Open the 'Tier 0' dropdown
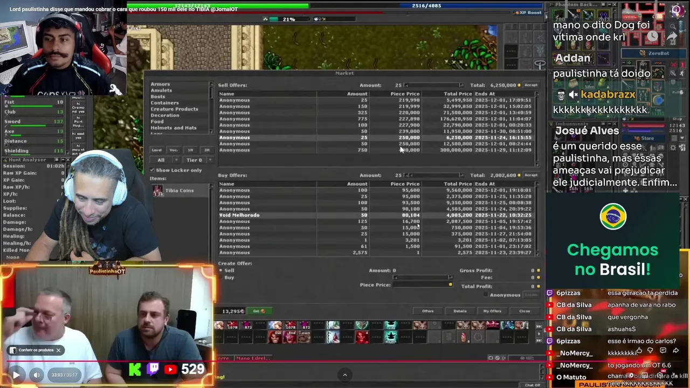The width and height of the screenshot is (690, 388). (x=198, y=160)
